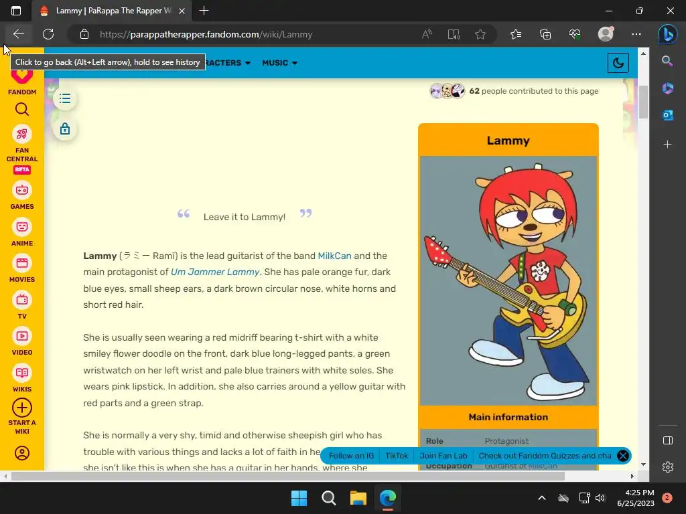The width and height of the screenshot is (686, 514).
Task: Expand the Music dropdown menu
Action: [279, 63]
